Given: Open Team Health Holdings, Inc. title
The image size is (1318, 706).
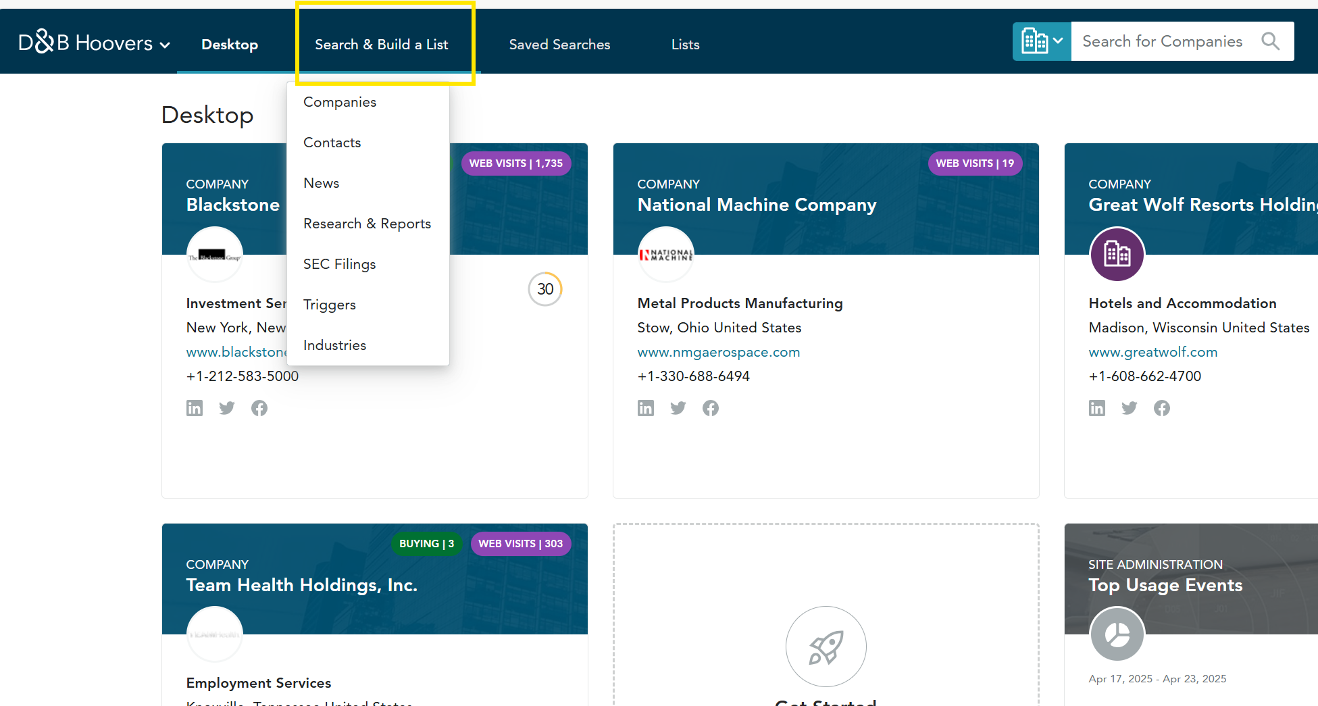Looking at the screenshot, I should 302,585.
